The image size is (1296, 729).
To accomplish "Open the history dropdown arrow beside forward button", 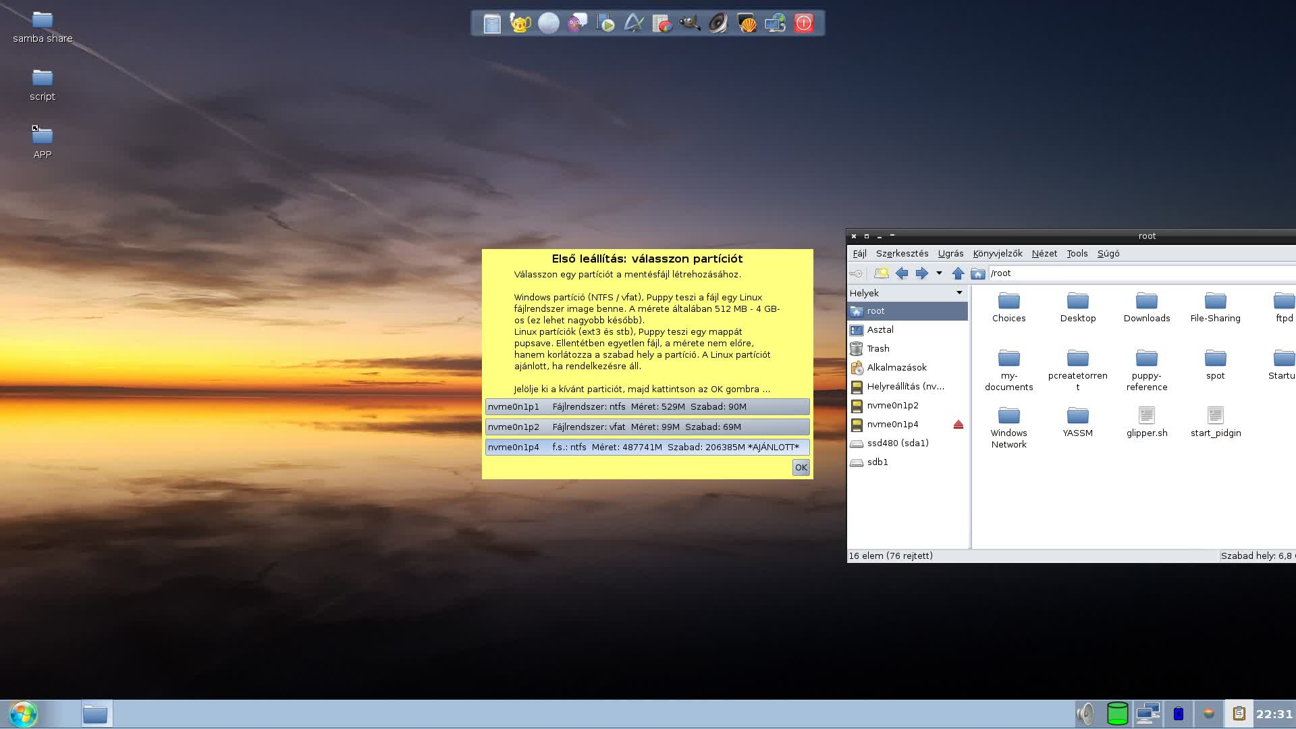I will click(939, 273).
